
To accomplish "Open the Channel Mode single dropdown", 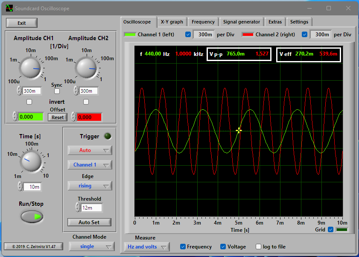I will pyautogui.click(x=91, y=246).
